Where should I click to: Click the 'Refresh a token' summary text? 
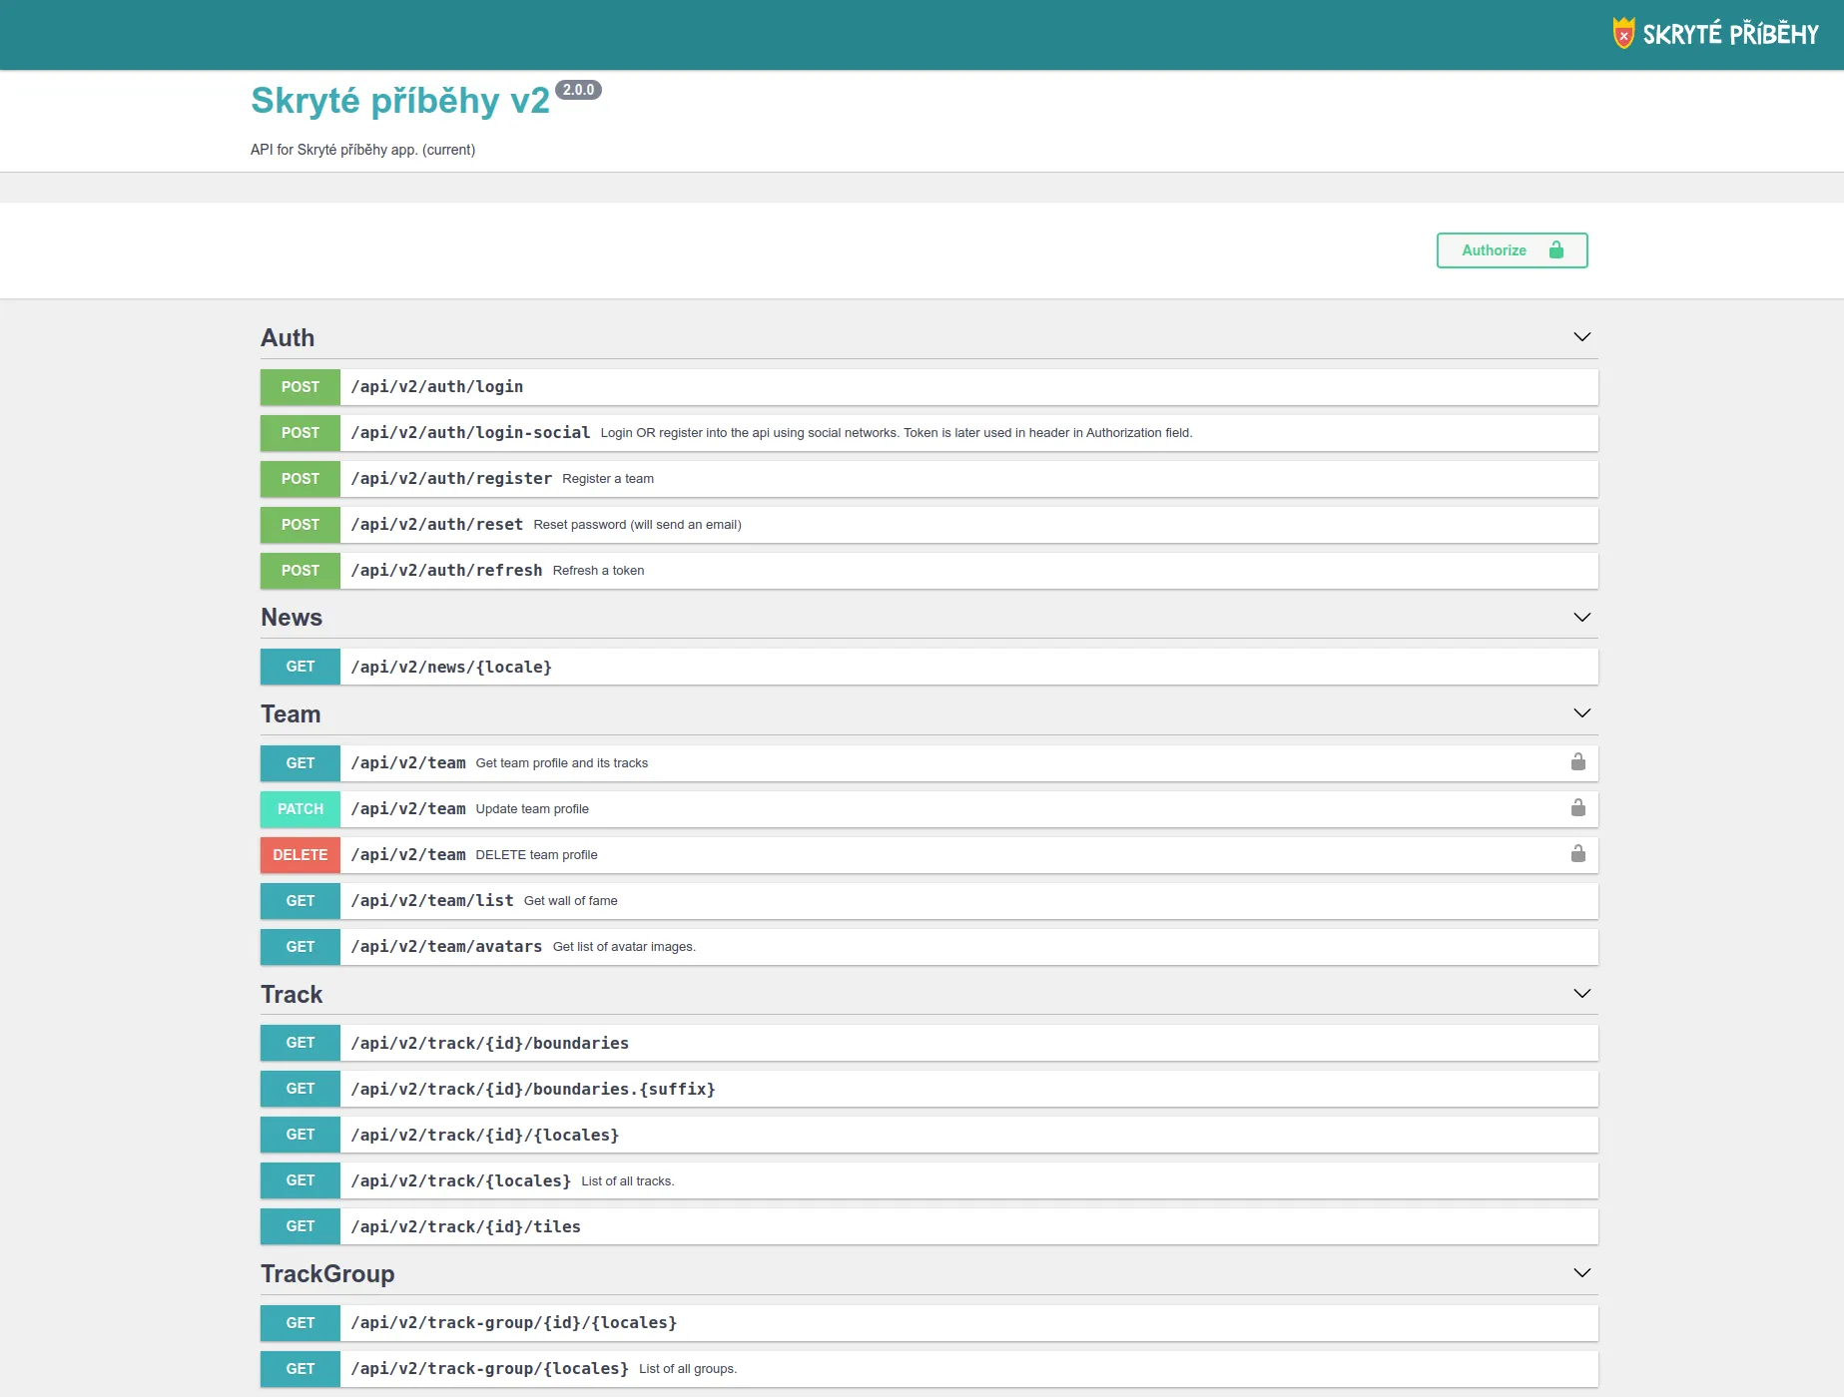(598, 571)
